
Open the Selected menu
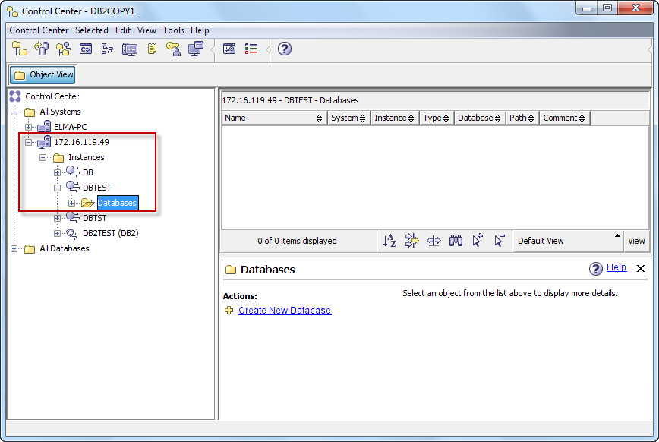[91, 30]
